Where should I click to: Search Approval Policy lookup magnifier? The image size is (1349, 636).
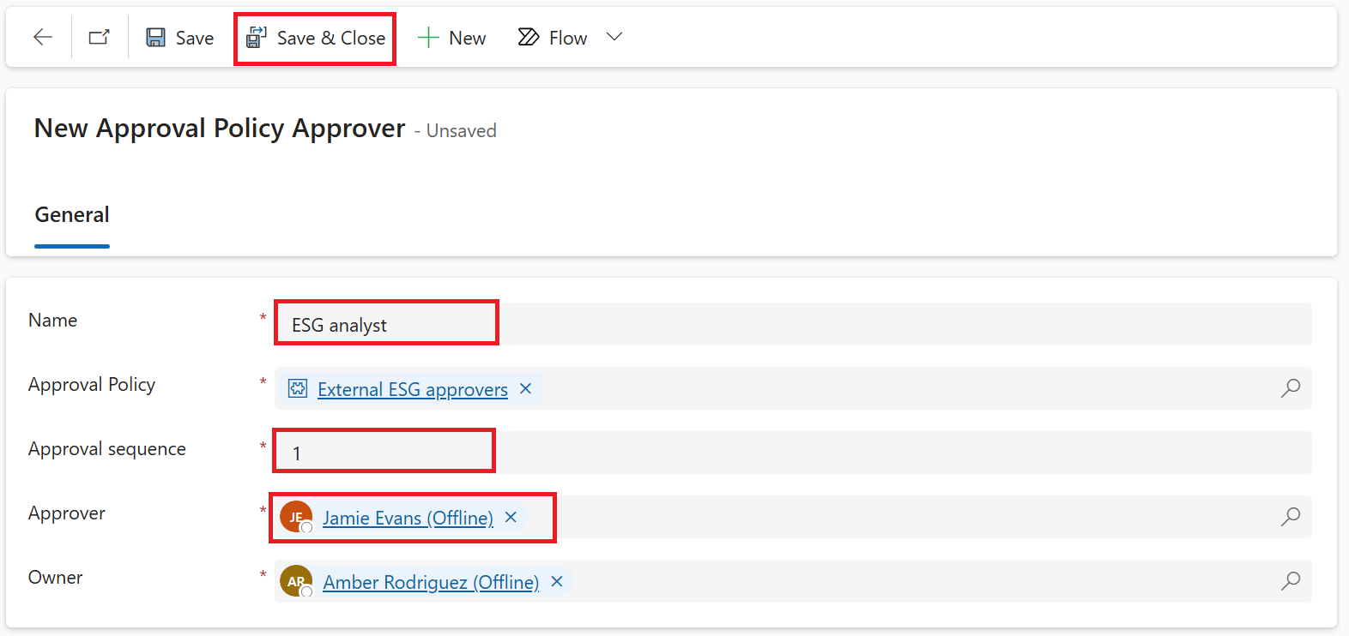coord(1291,388)
